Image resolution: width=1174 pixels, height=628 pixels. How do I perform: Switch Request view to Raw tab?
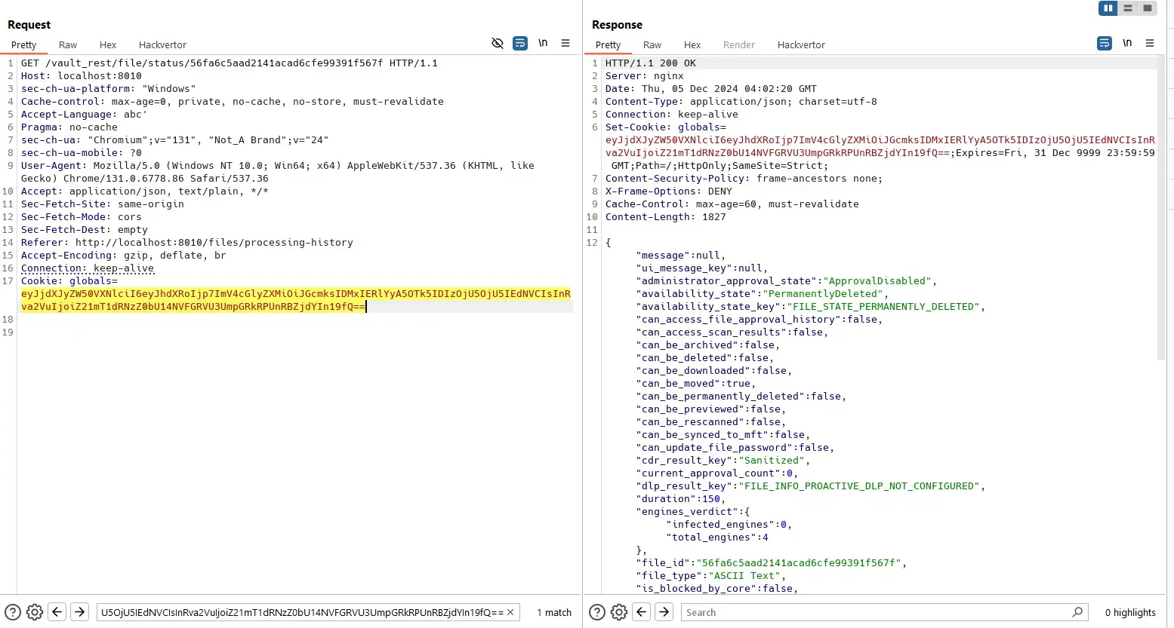pos(68,45)
